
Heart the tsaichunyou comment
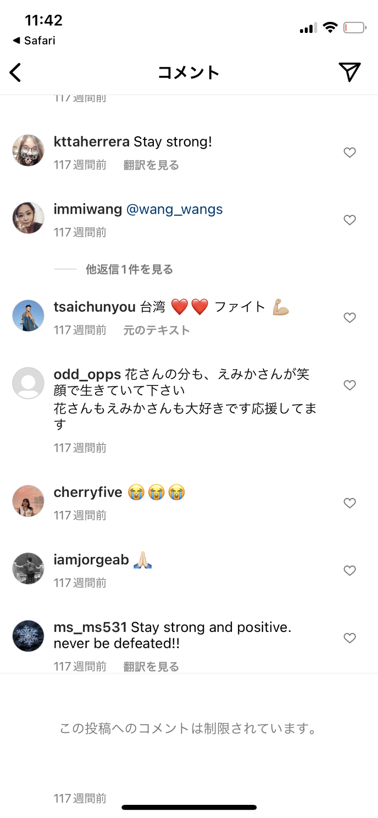point(350,317)
